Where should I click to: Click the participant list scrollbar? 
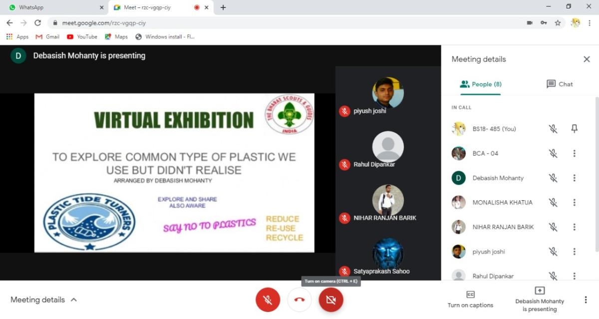[596, 175]
